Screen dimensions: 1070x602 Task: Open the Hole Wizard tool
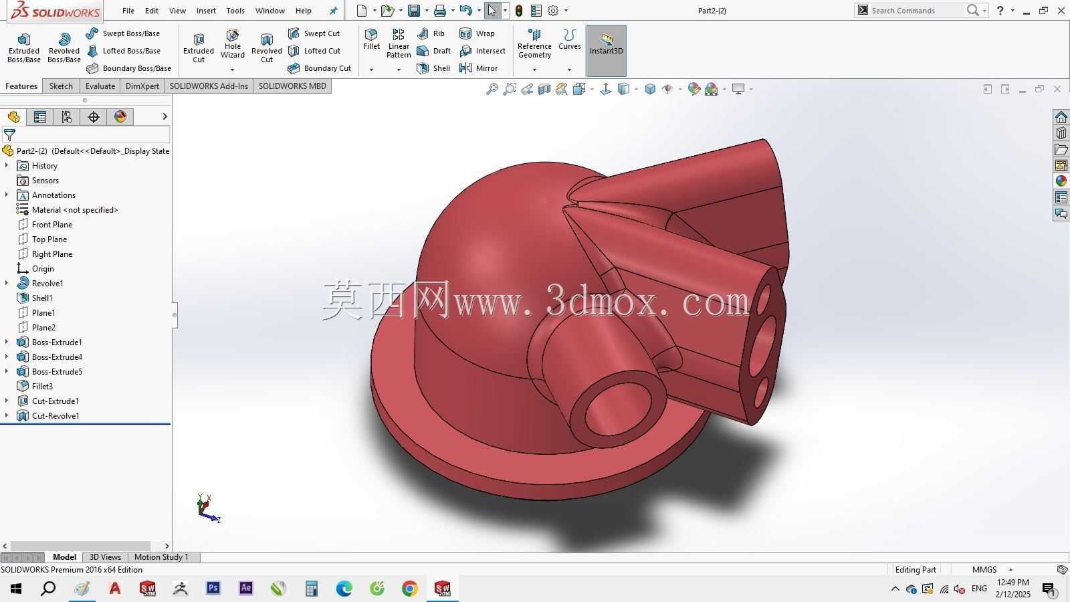233,43
